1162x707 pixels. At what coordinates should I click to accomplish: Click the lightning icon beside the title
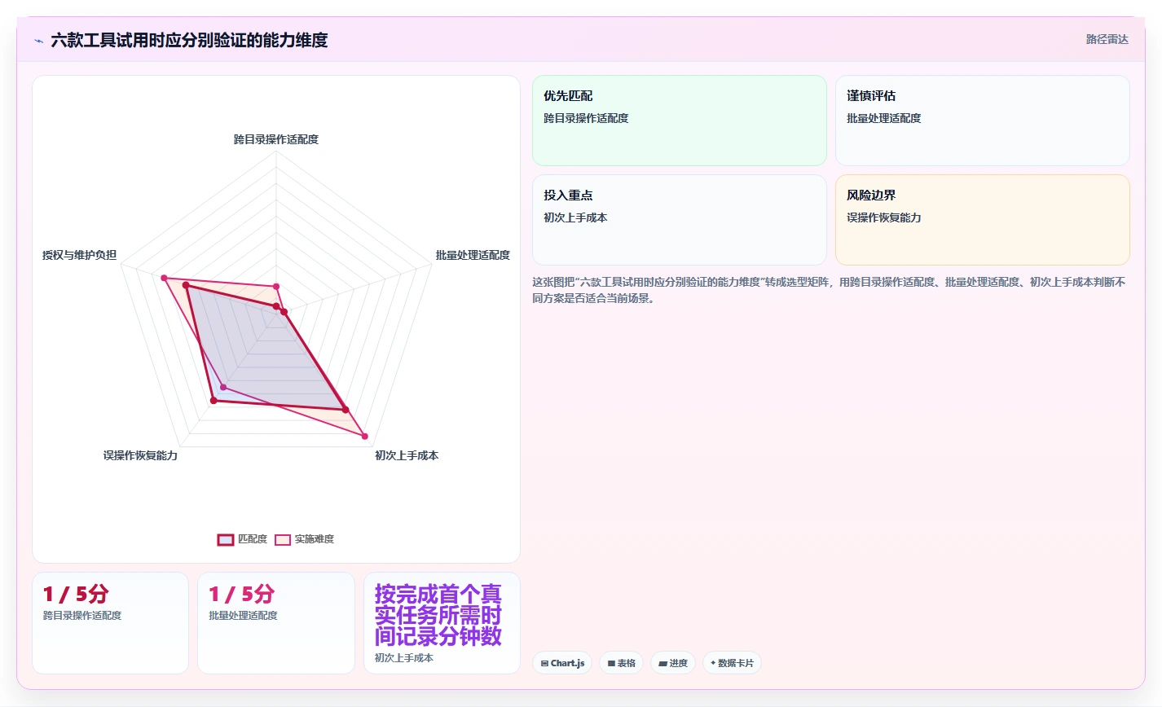point(38,40)
